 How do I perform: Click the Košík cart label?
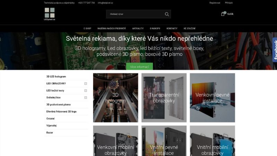(x=230, y=14)
